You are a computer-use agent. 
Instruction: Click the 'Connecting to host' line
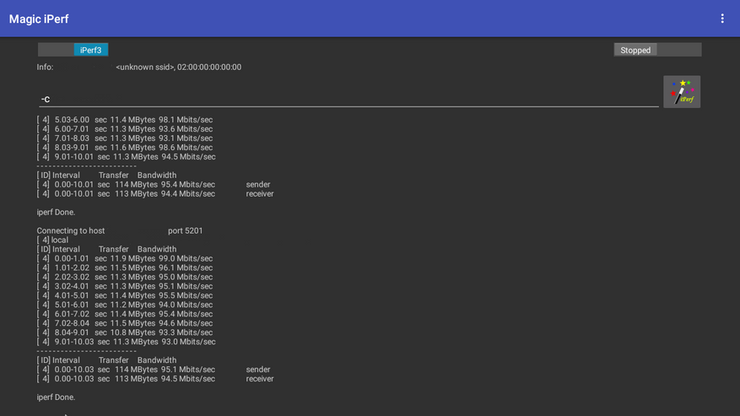71,230
